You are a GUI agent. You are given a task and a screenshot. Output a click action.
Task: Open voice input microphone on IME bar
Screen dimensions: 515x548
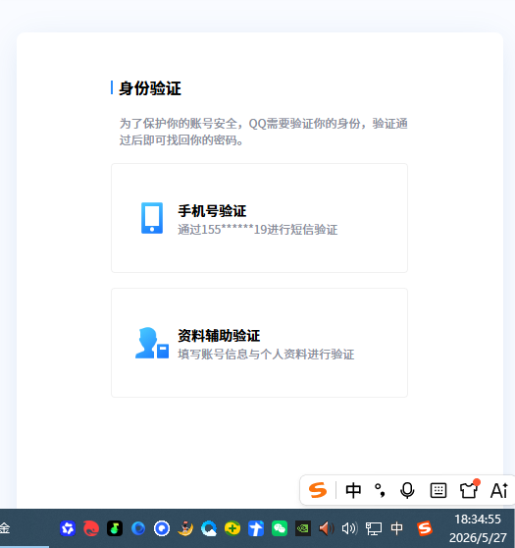[407, 490]
